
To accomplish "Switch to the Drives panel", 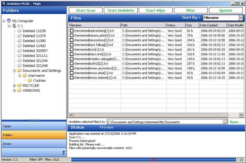I will (x=34, y=144).
